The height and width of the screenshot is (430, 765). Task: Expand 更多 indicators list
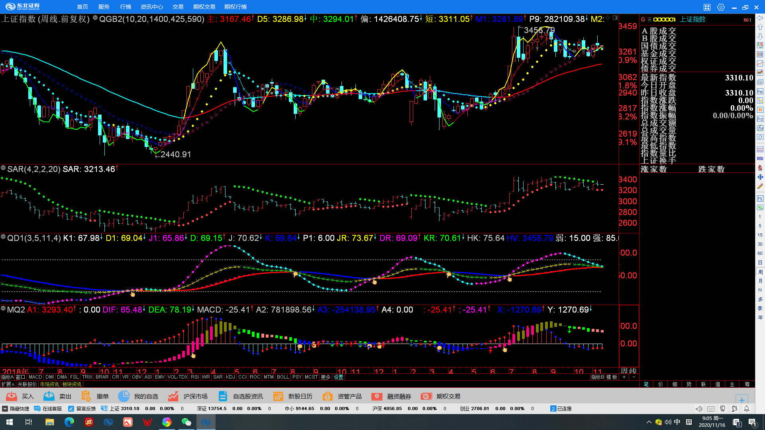[326, 377]
